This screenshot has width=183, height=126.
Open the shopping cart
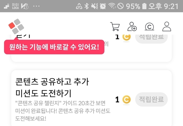click(115, 27)
